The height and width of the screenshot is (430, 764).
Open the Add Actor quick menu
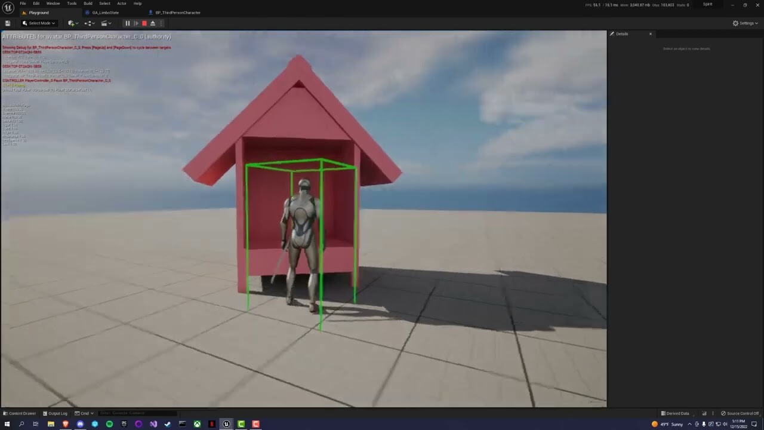(x=72, y=23)
